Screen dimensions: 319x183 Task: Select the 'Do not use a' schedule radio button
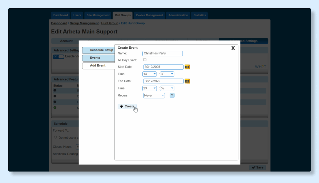click(x=55, y=137)
